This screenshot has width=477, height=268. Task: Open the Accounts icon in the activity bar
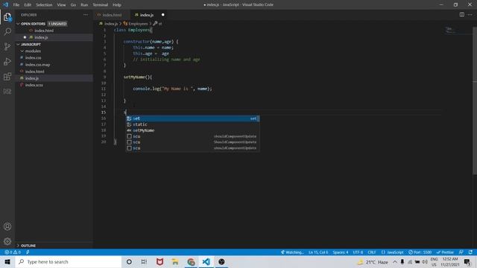(x=7, y=226)
